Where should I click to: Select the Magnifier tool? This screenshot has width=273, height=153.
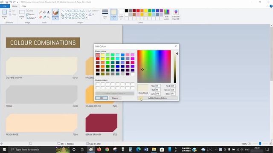click(48, 17)
